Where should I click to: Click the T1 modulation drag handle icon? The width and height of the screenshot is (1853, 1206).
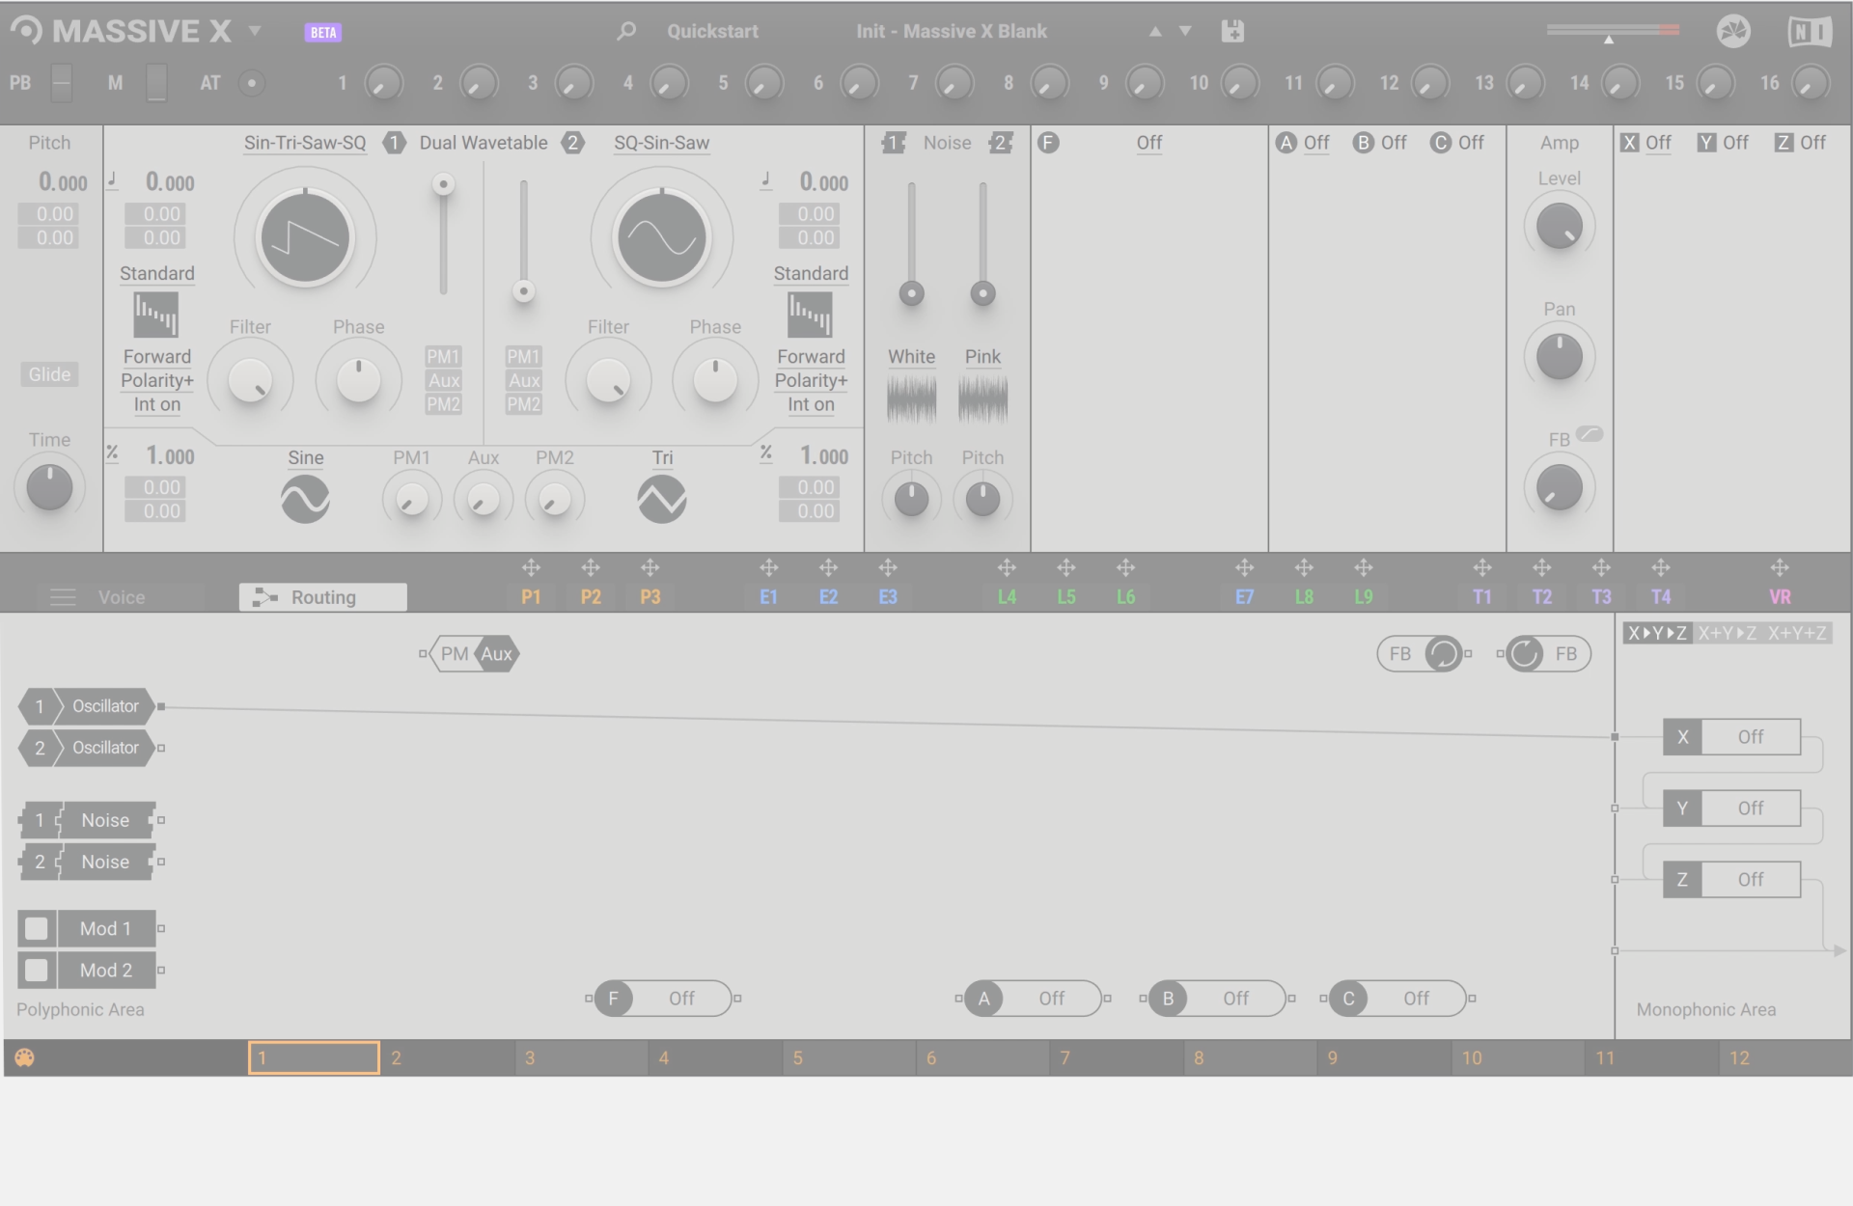[1482, 567]
